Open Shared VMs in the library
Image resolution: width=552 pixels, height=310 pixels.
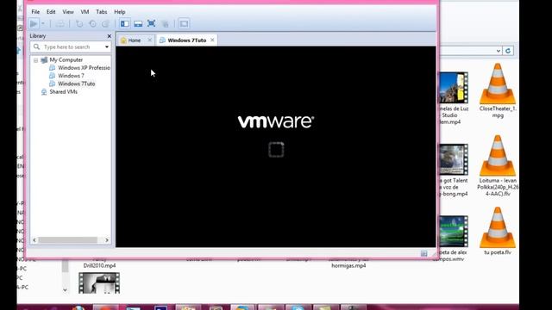tap(63, 92)
